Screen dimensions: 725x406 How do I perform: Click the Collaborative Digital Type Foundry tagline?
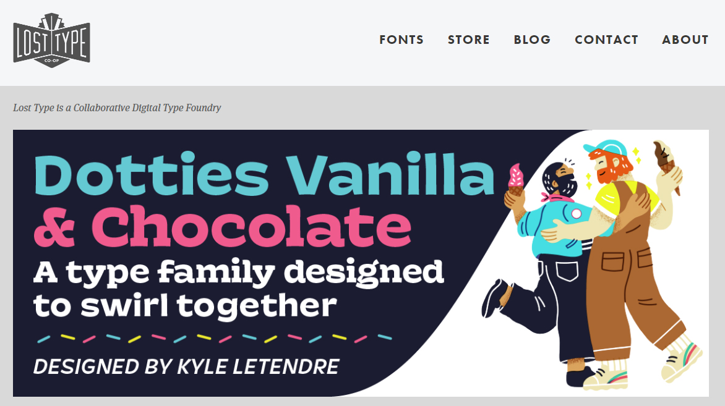coord(117,108)
